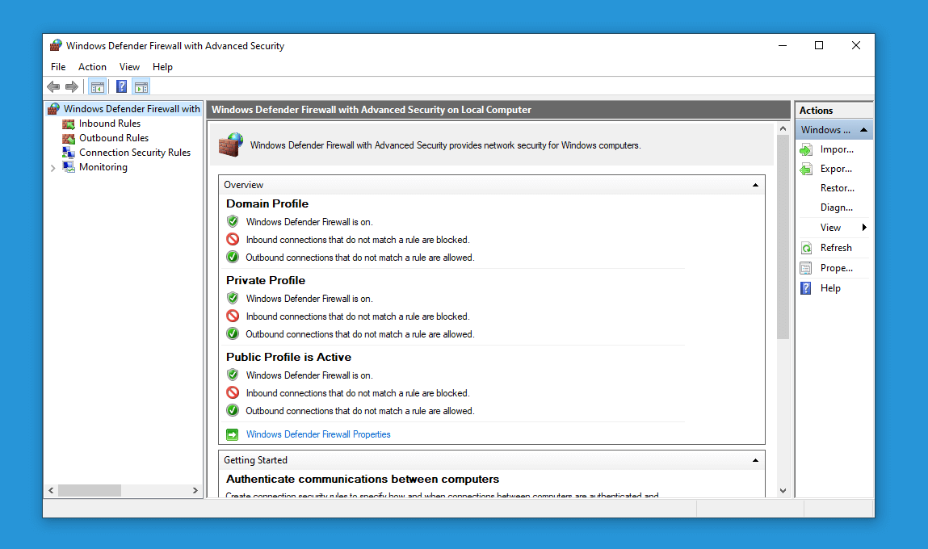Viewport: 928px width, 549px height.
Task: Click Diagnose / Repair action
Action: coord(836,207)
